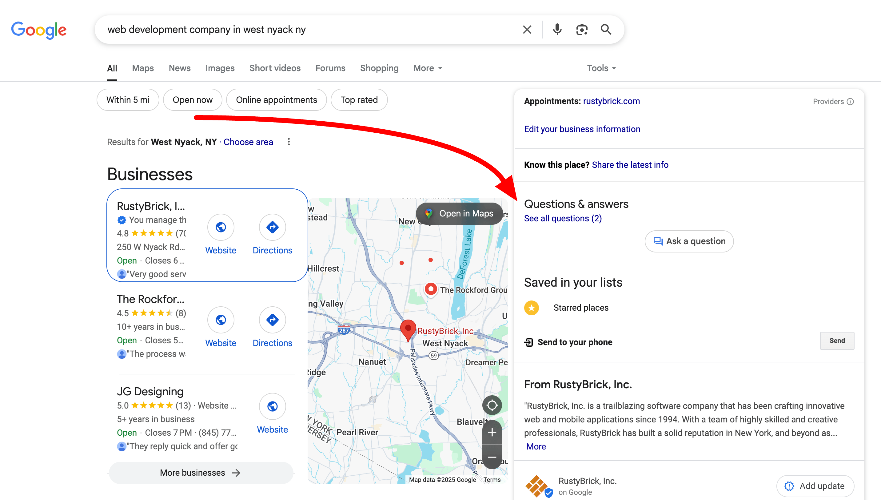Click the Starred places star icon

point(532,308)
